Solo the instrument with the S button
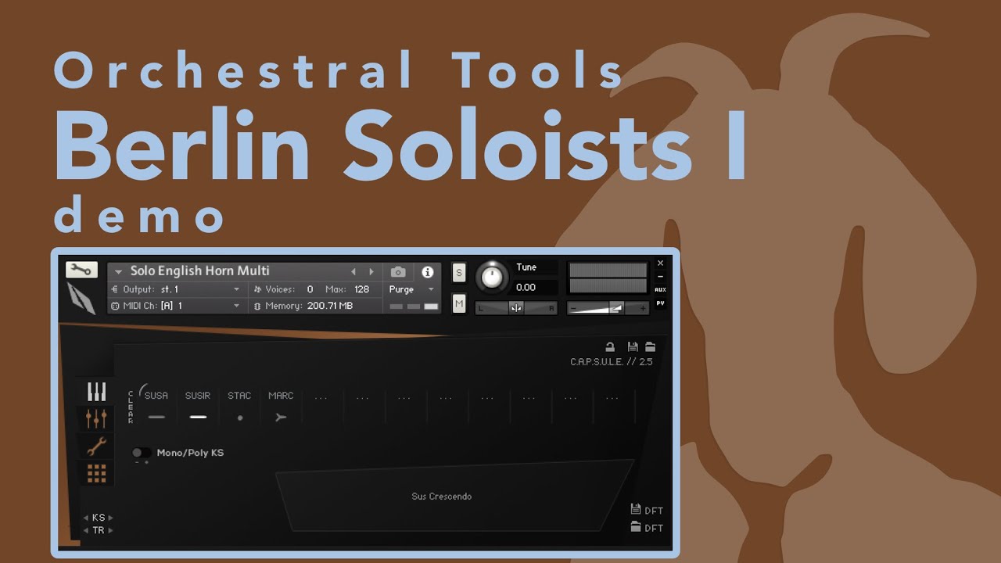Screen dimensions: 1001x563 [x=459, y=273]
